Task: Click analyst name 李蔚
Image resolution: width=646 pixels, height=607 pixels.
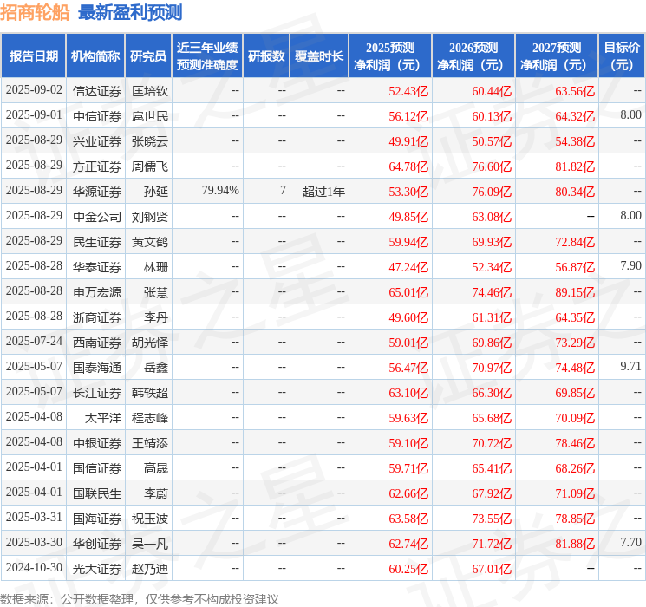Action: point(156,493)
